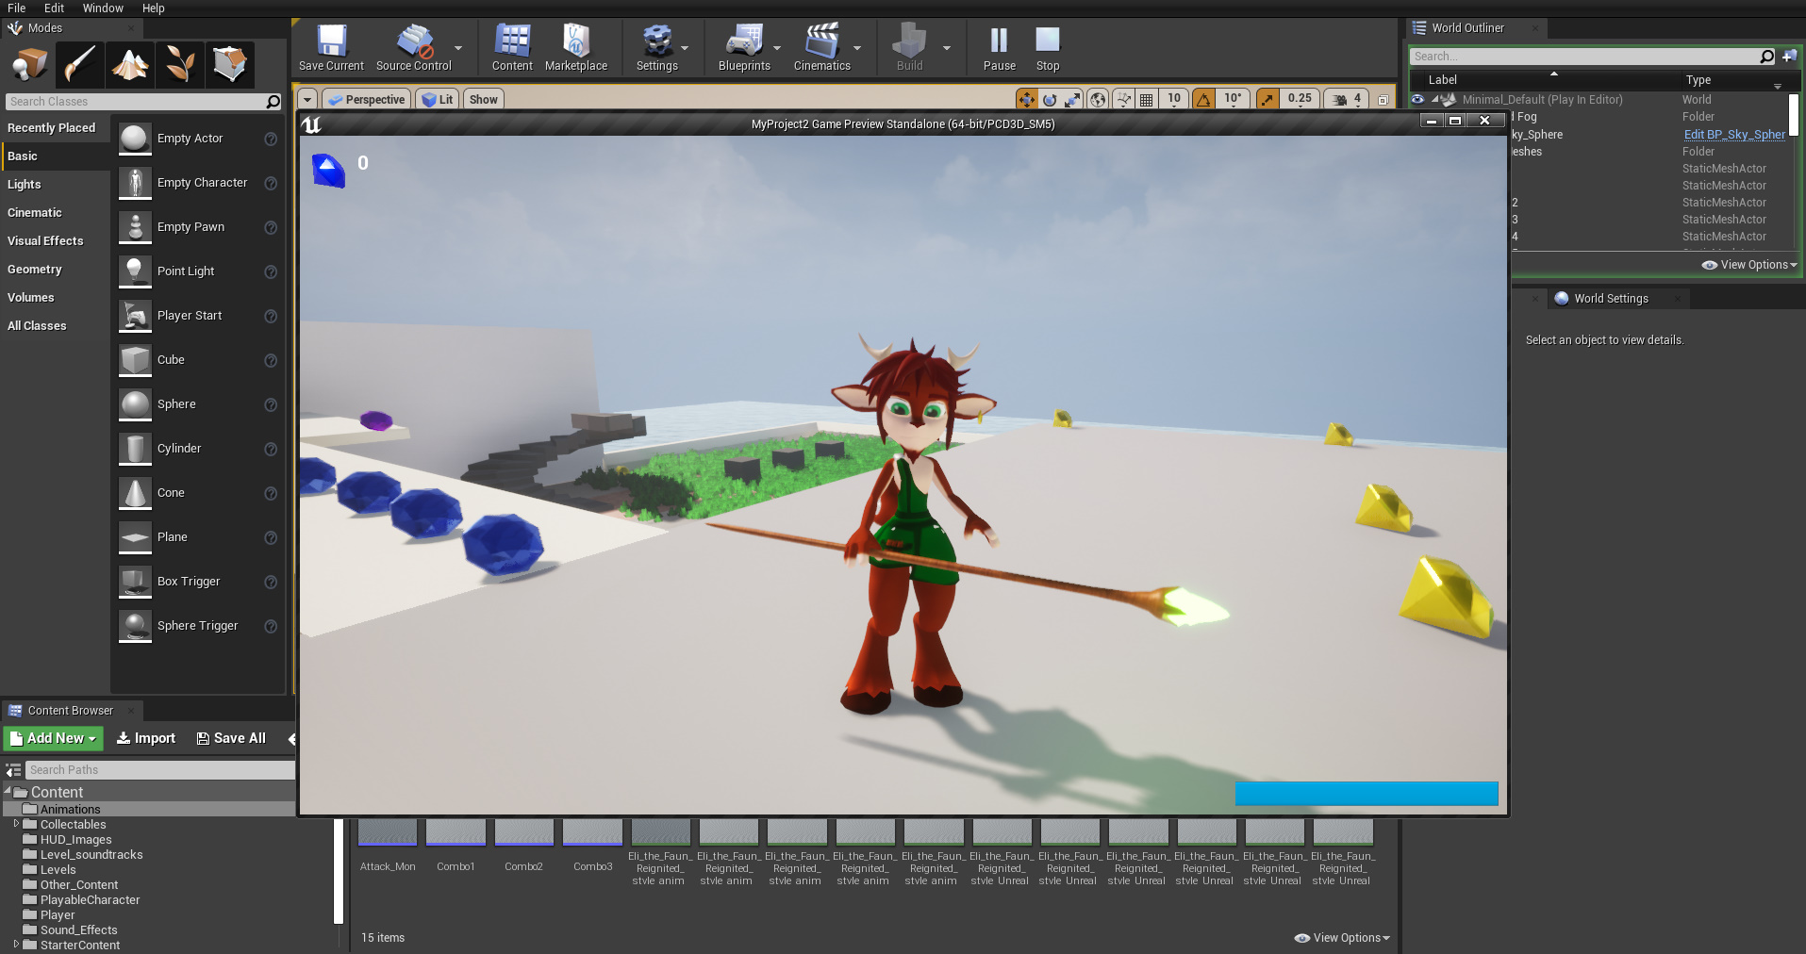Open the Lit view mode dropdown
This screenshot has height=954, width=1806.
[x=438, y=99]
